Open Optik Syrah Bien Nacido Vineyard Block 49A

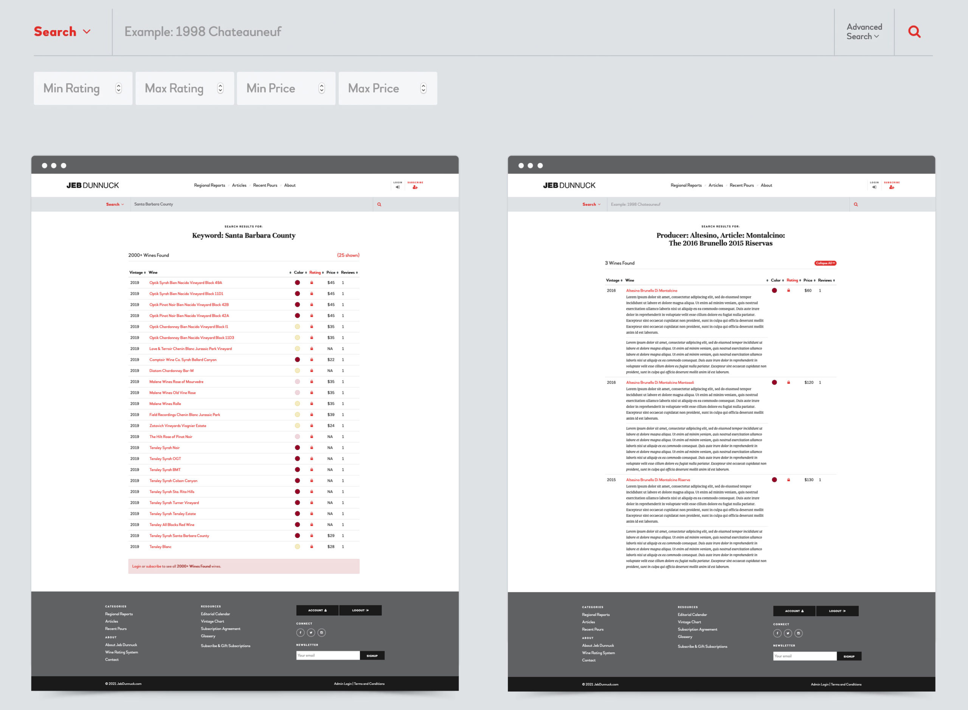click(186, 283)
